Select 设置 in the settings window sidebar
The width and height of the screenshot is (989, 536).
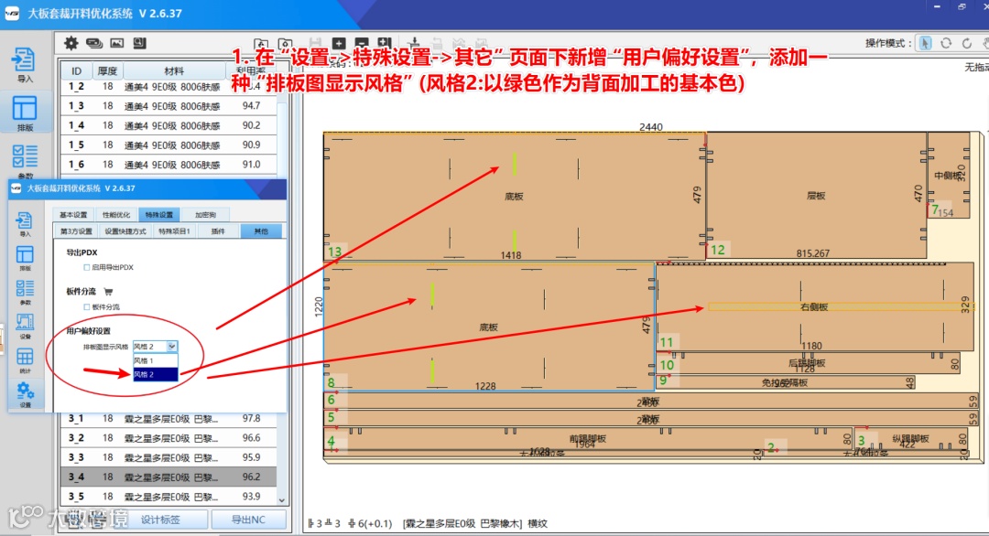pos(25,395)
